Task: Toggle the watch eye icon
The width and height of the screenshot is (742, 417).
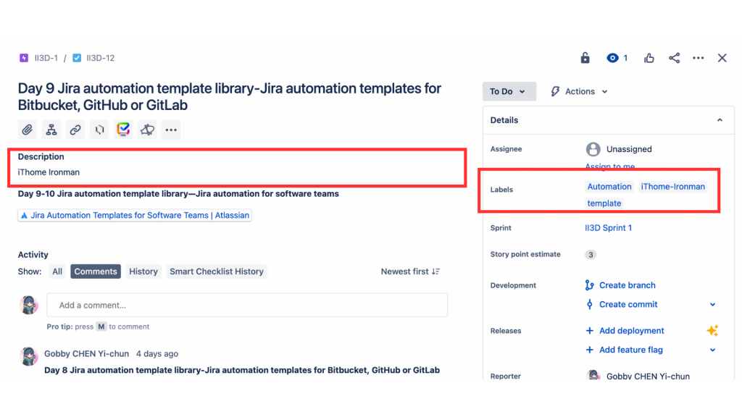Action: (x=612, y=58)
